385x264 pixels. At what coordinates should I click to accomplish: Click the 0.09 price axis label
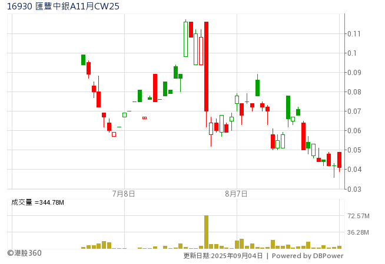354,72
